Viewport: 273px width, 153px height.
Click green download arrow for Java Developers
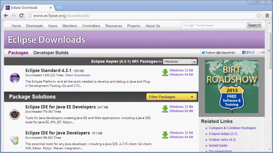click(165, 135)
